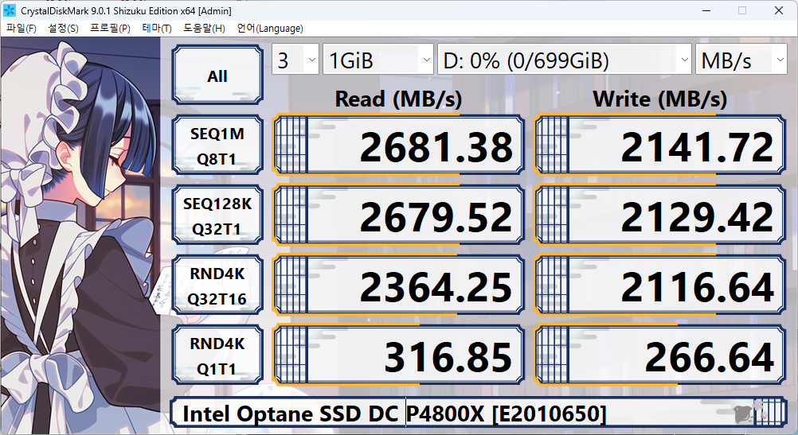798x435 pixels.
Task: Open the D: drive selection dropdown
Action: coord(565,60)
